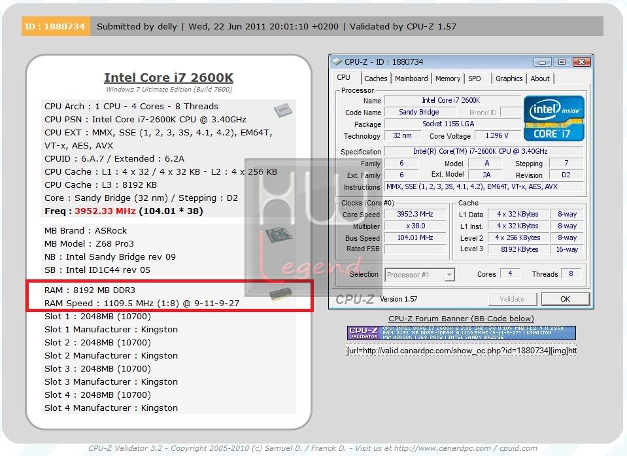Click the CPU Cache L3 : 8192 KB line
The width and height of the screenshot is (627, 456).
[101, 184]
